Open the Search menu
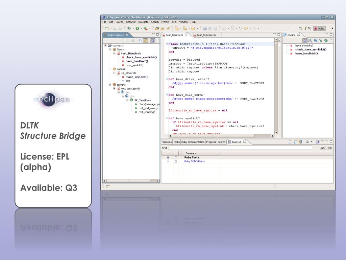 pyautogui.click(x=155, y=22)
